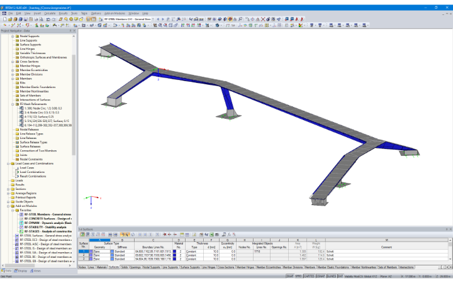Switch to navigator Display tab
The image size is (453, 283).
point(20,271)
